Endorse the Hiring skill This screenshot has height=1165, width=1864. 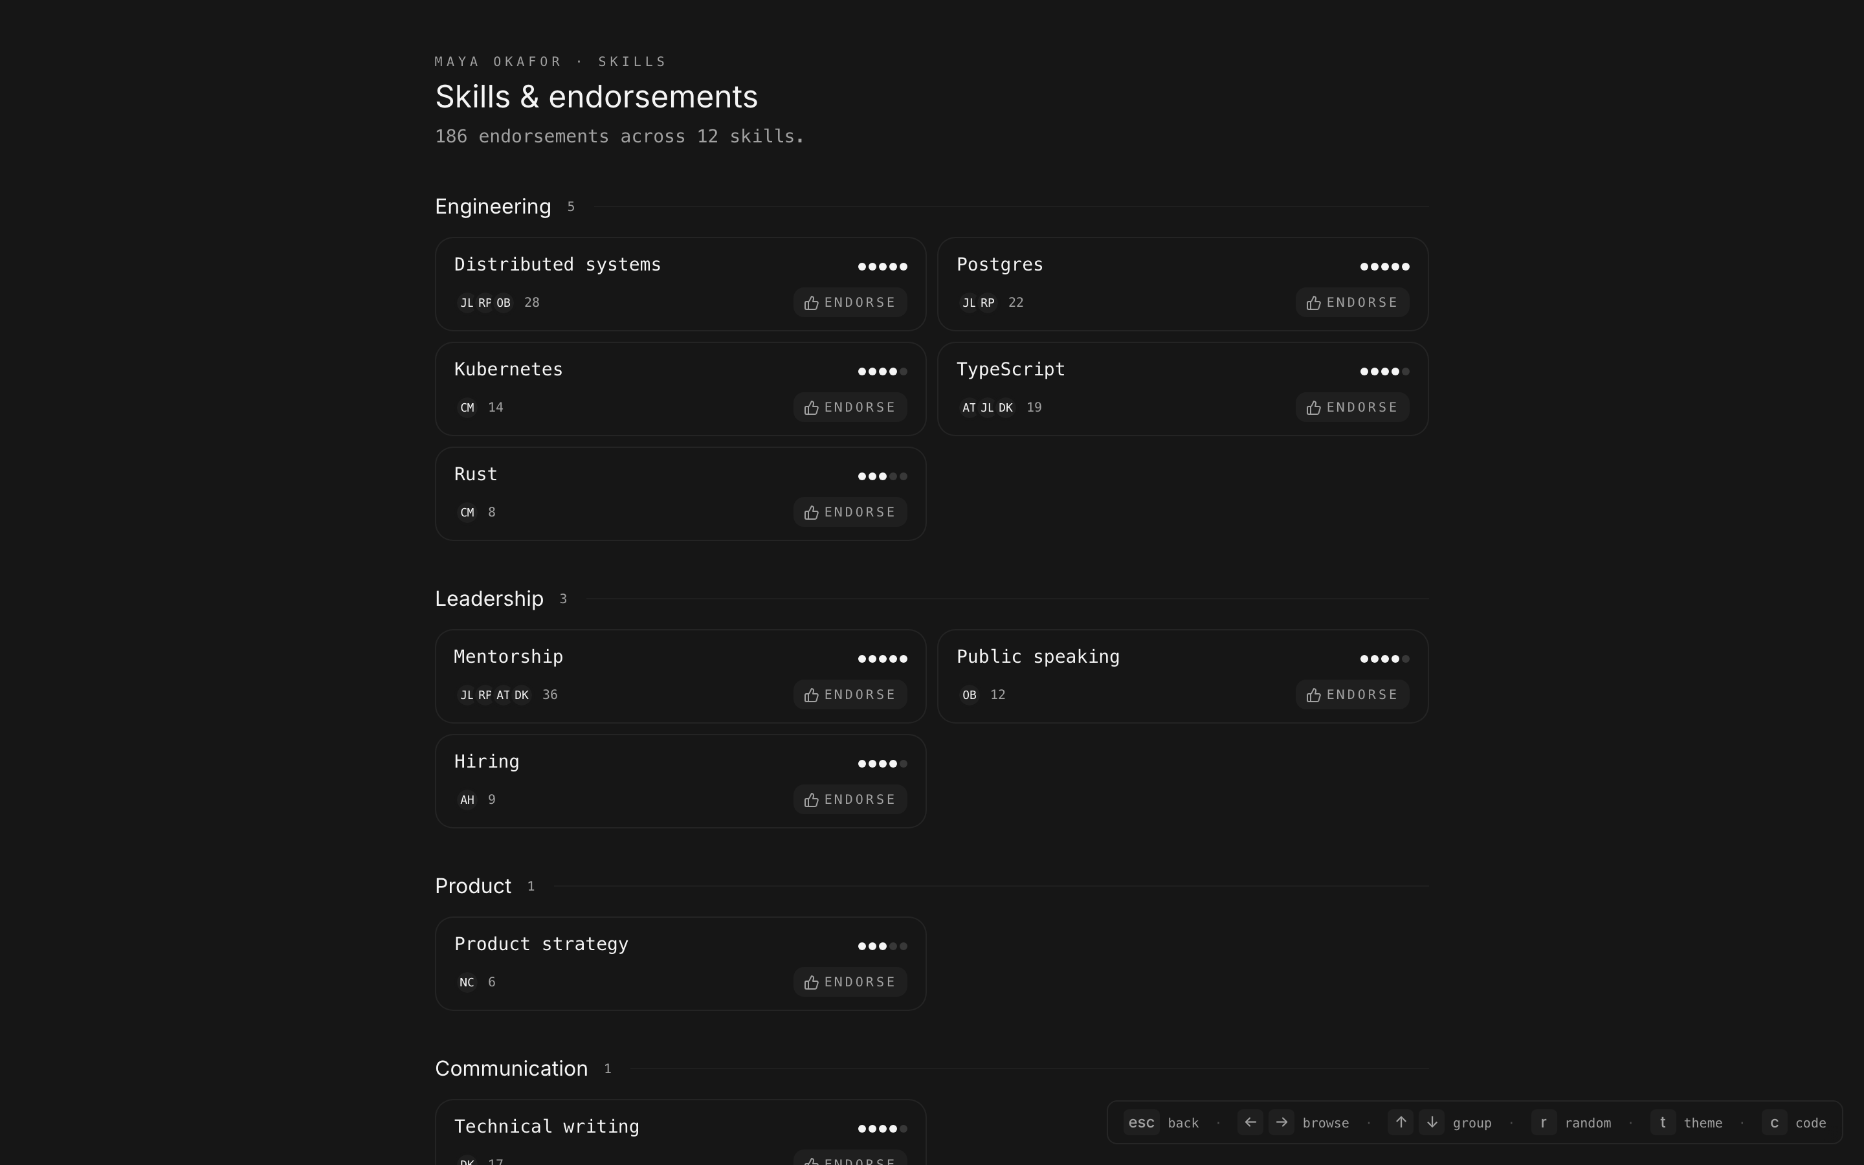point(850,800)
